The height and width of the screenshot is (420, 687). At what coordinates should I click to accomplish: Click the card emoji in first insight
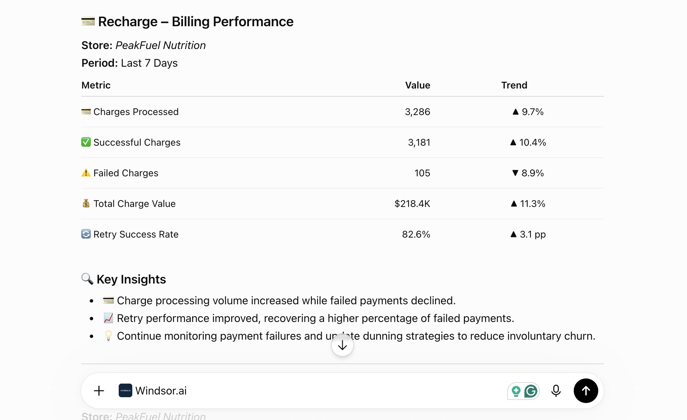coord(108,300)
